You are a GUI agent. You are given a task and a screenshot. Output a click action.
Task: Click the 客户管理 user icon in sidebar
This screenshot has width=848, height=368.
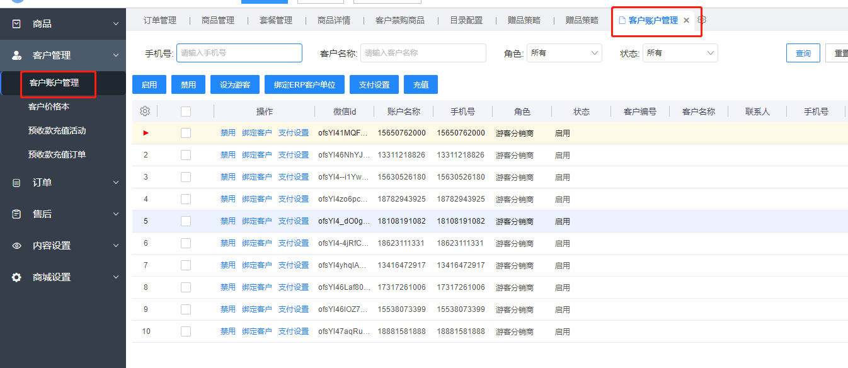(17, 55)
